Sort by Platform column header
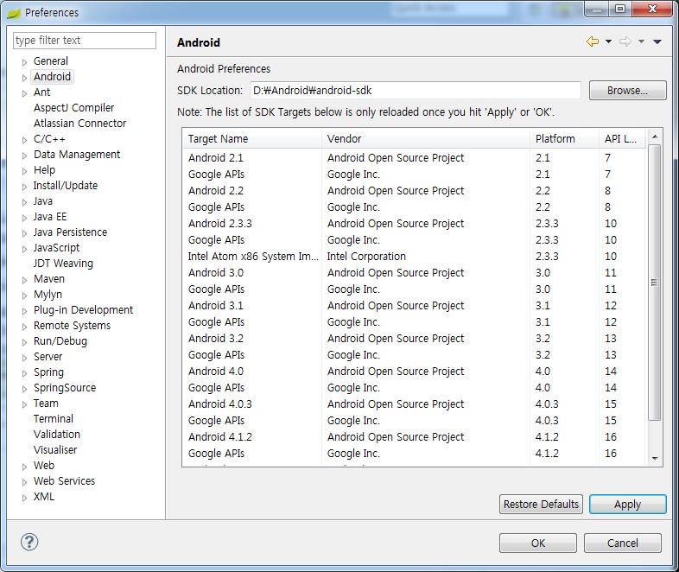The height and width of the screenshot is (572, 679). click(x=564, y=139)
